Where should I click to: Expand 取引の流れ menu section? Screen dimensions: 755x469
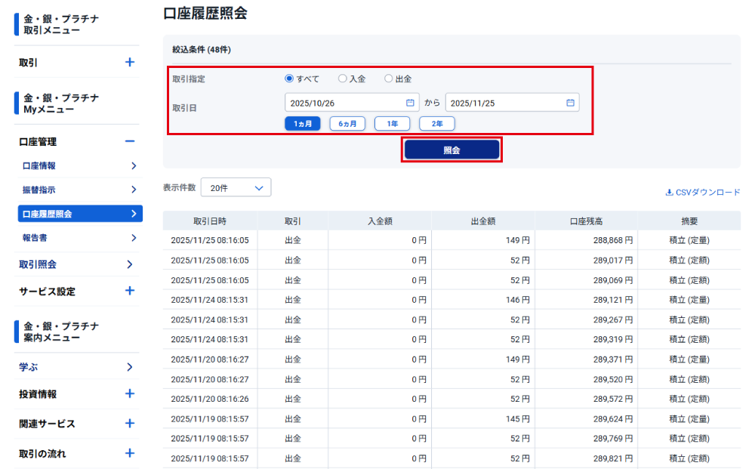[x=130, y=454]
